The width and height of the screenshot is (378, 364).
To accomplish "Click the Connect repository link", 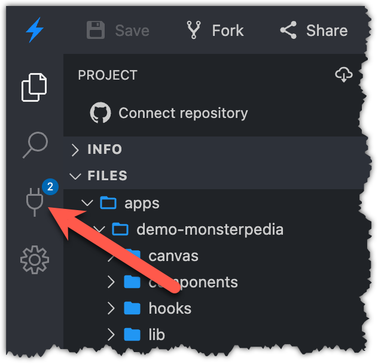I will (183, 113).
